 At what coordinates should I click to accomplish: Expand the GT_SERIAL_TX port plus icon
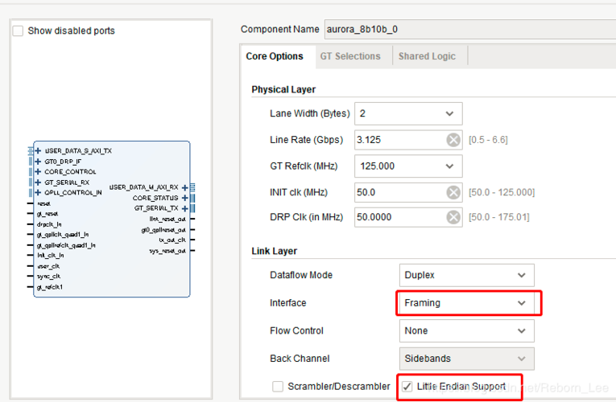coord(185,208)
